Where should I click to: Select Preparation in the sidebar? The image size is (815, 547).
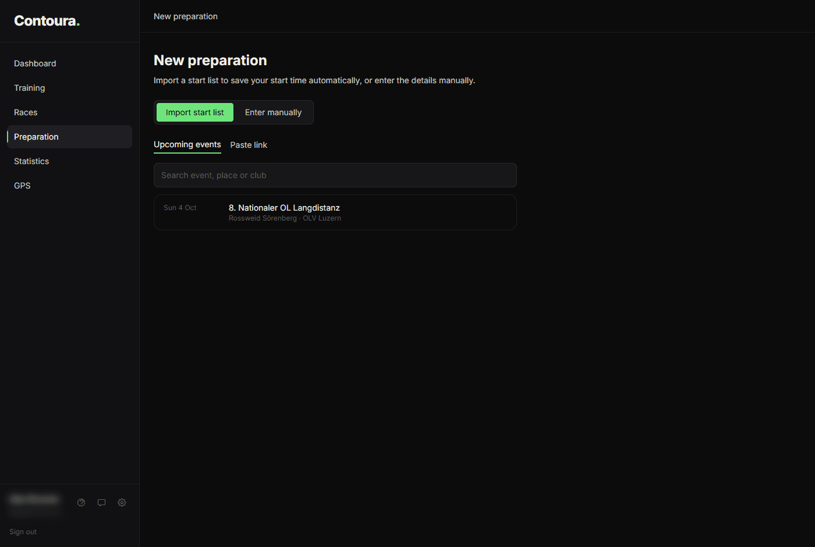(x=70, y=137)
